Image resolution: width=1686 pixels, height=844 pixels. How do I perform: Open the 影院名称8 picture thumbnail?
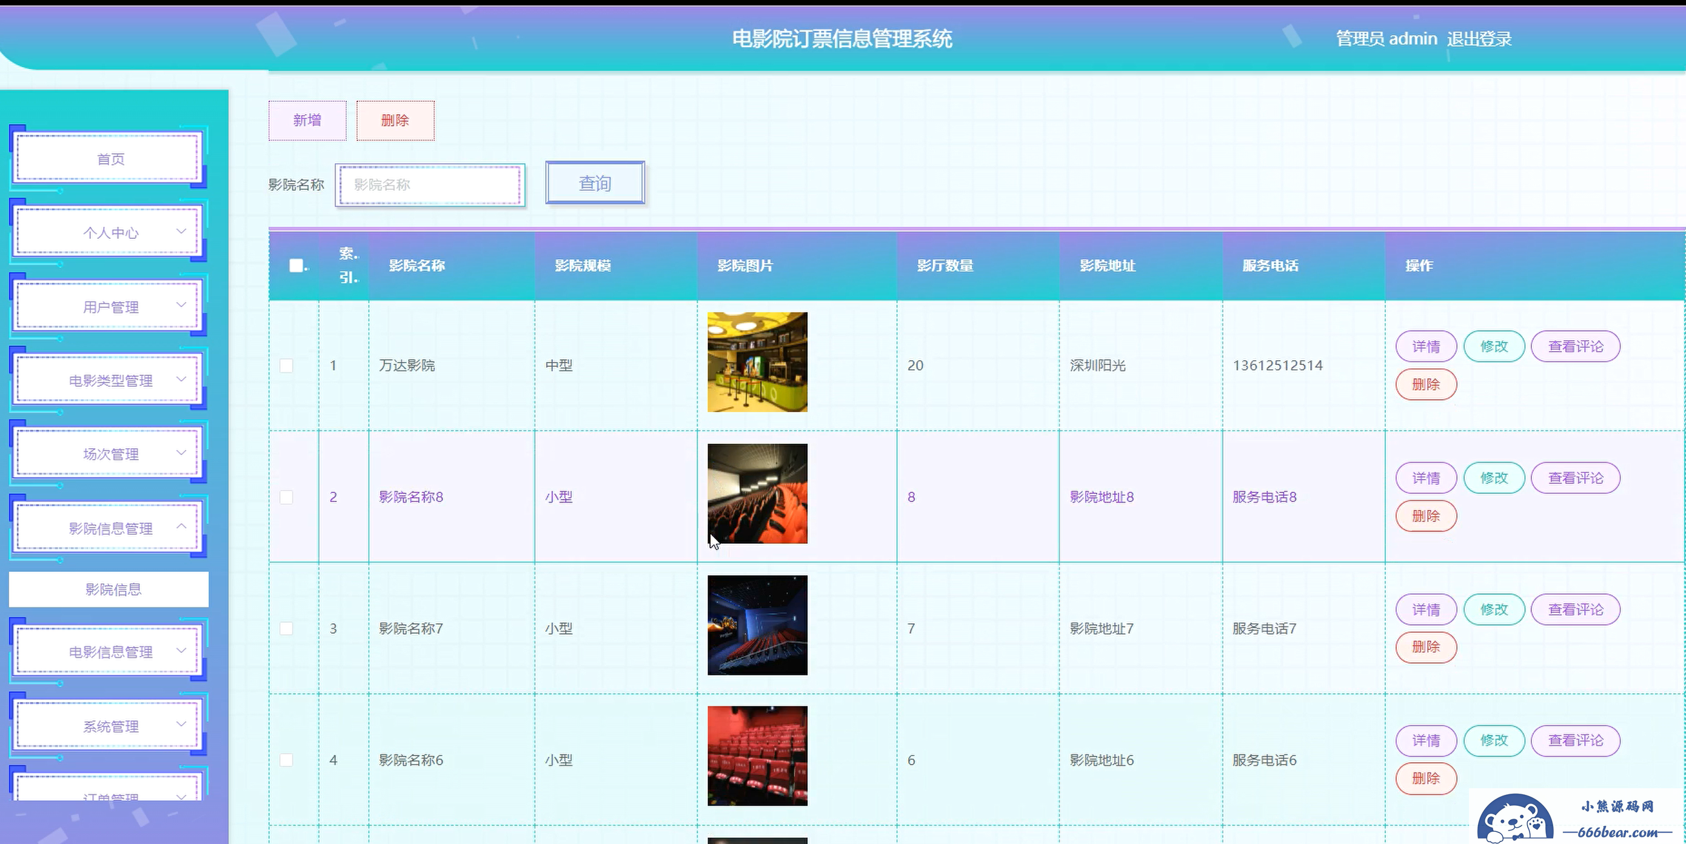click(x=757, y=494)
